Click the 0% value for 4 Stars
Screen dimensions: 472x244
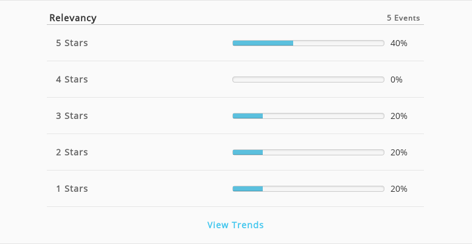pyautogui.click(x=397, y=80)
